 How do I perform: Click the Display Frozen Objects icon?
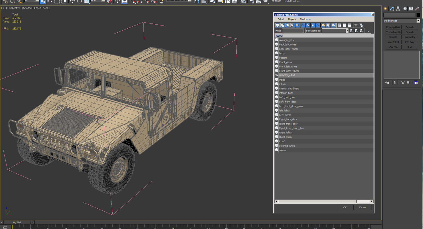328,25
